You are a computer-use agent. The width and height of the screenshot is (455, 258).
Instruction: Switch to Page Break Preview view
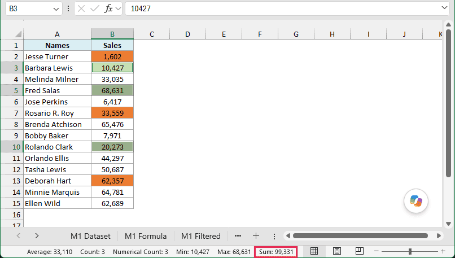(359, 251)
